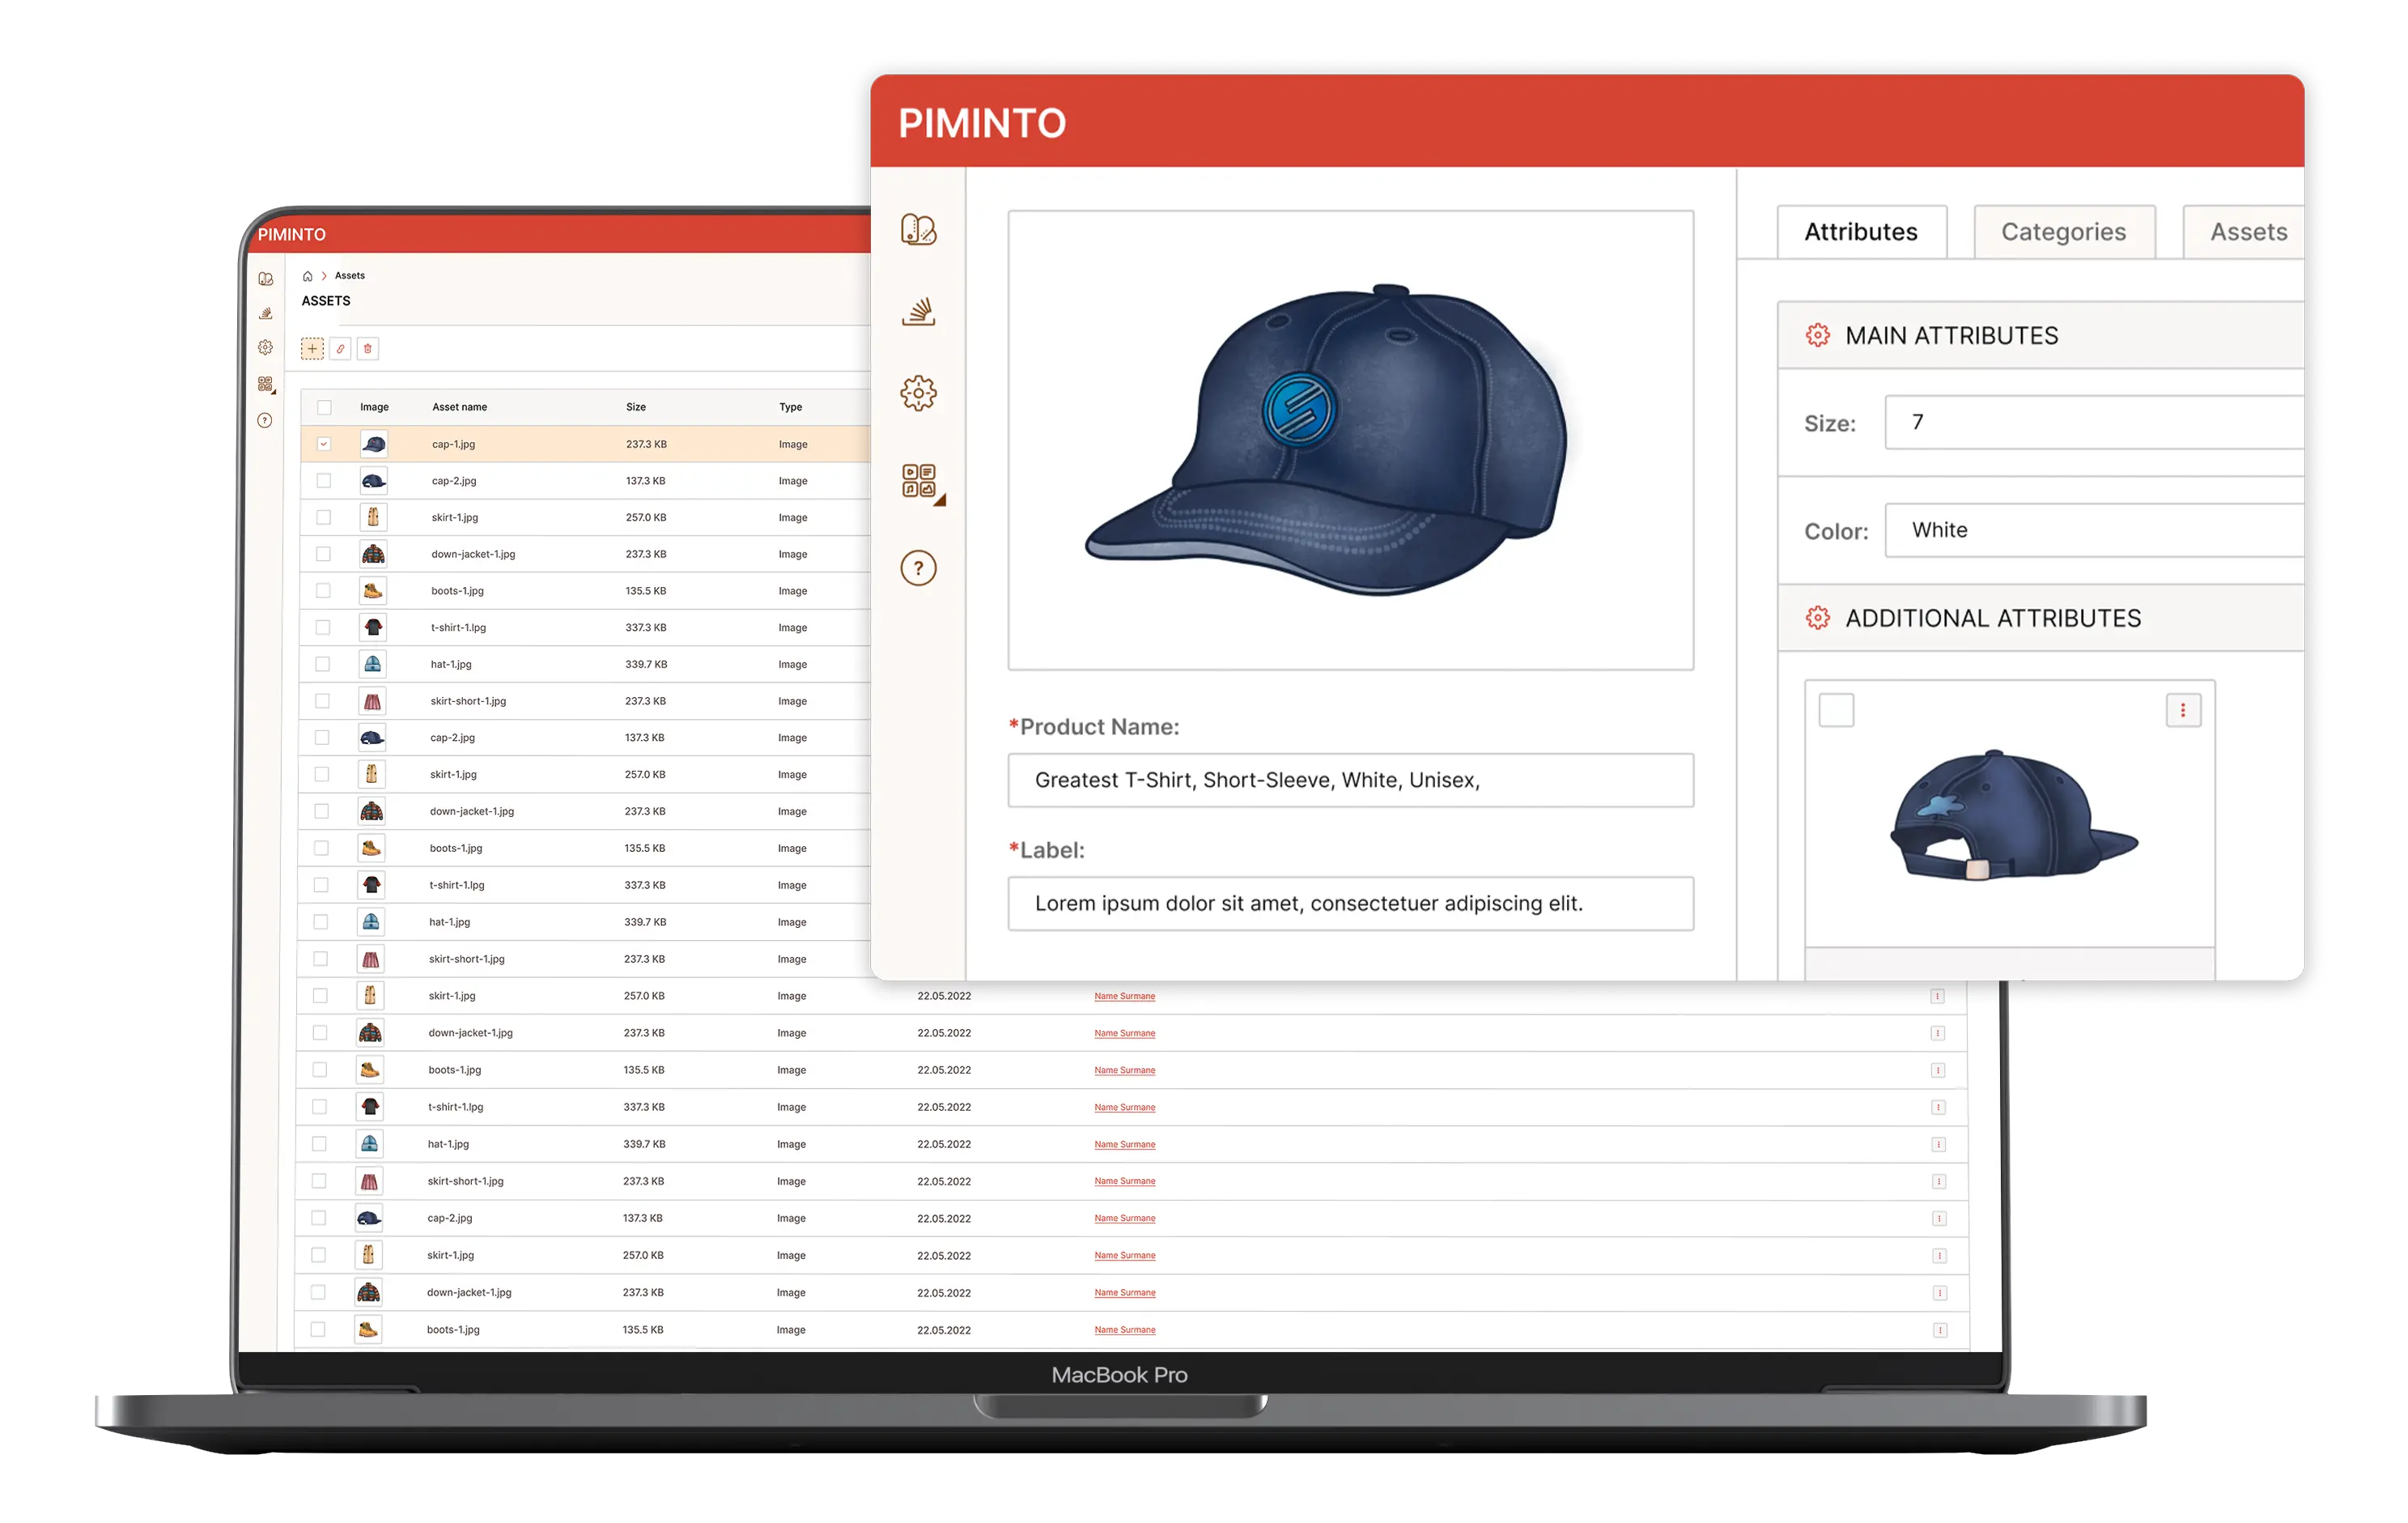Click the link icon in assets toolbar
The image size is (2408, 1523).
[340, 349]
